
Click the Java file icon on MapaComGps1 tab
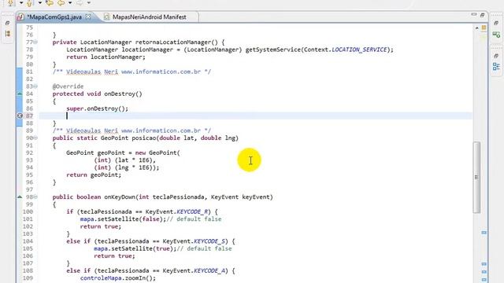click(x=20, y=17)
